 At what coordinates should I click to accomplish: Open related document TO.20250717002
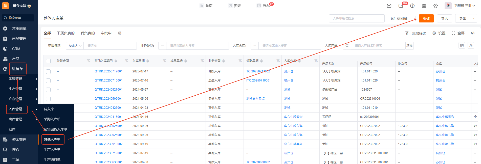click(x=258, y=71)
